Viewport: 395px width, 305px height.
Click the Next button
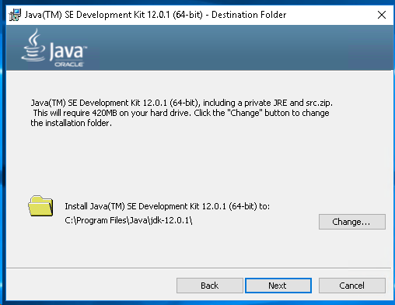(278, 286)
